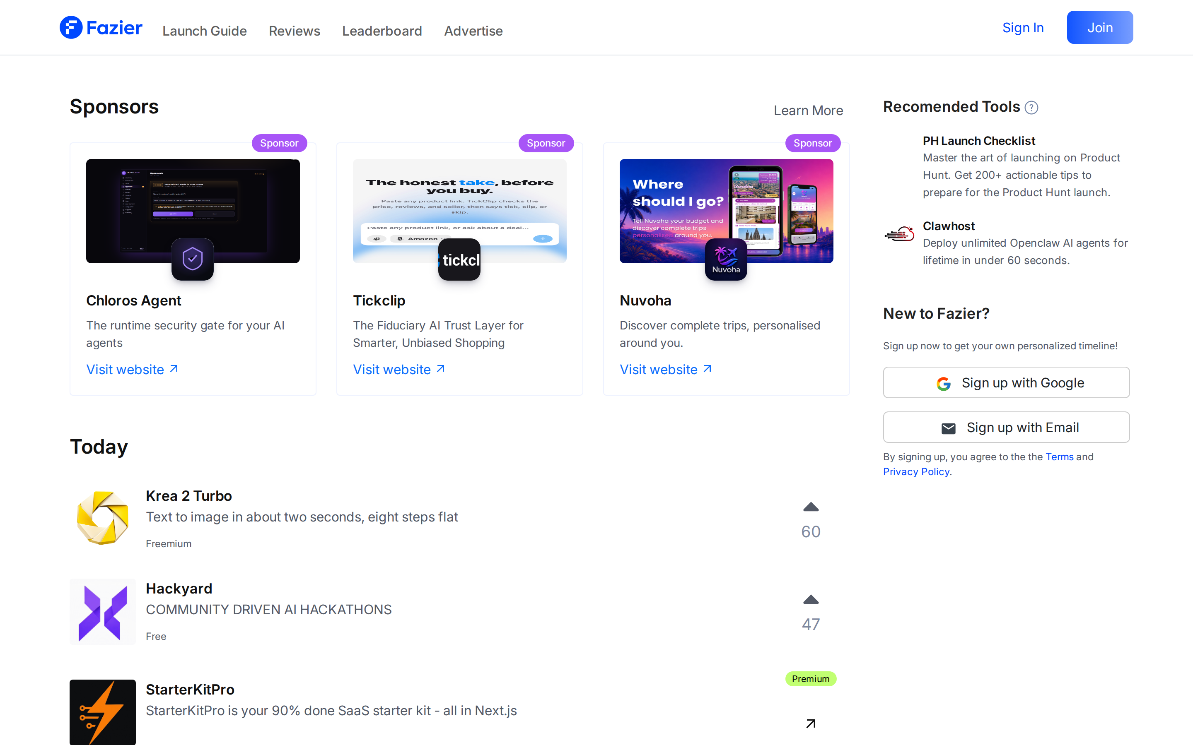Click the Krea 2 Turbo product icon
The image size is (1193, 745).
tap(103, 518)
